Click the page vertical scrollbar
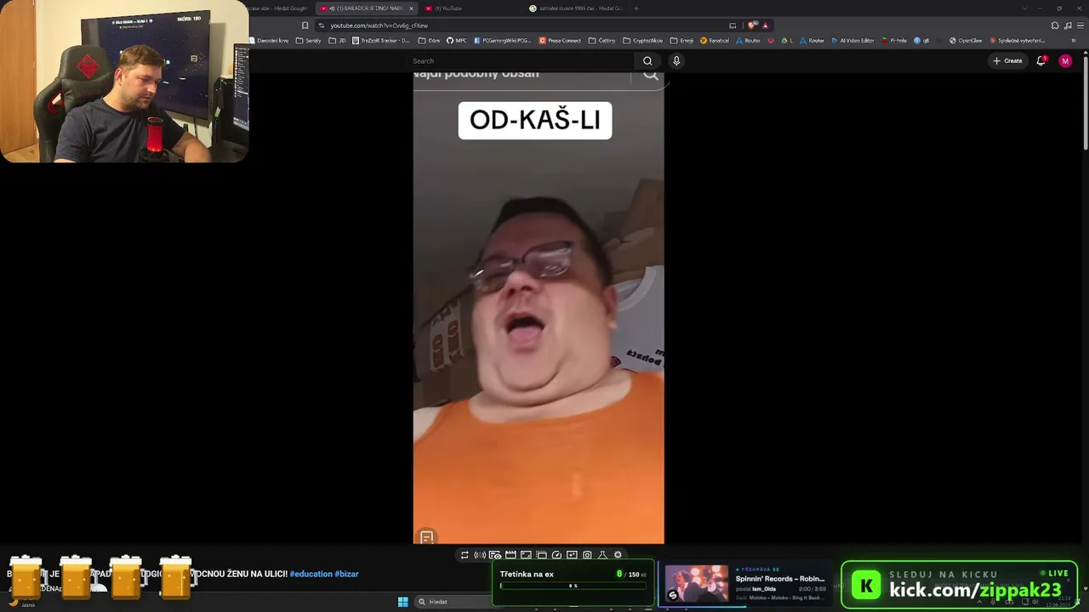This screenshot has width=1089, height=612. tap(1085, 102)
